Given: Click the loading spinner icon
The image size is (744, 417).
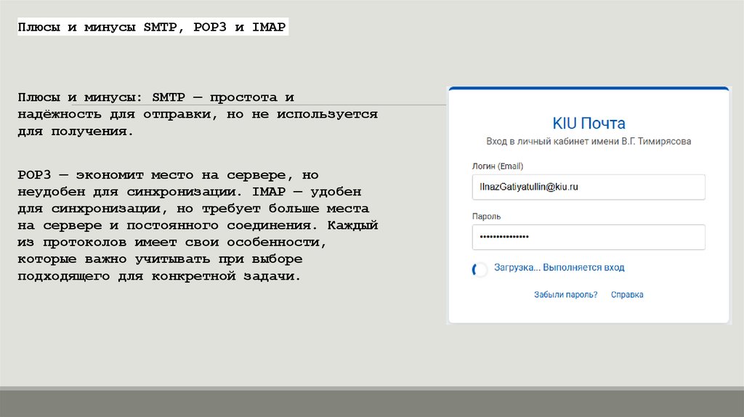Looking at the screenshot, I should point(480,270).
